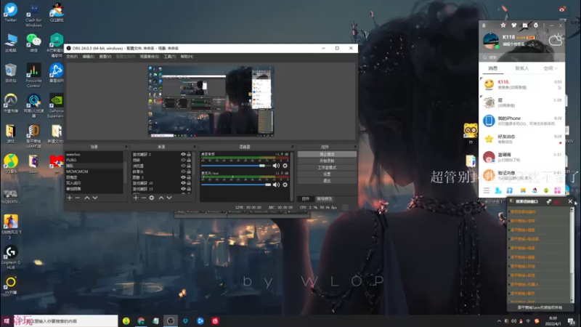Open the QQ weather icon
The height and width of the screenshot is (327, 581).
pos(556,40)
